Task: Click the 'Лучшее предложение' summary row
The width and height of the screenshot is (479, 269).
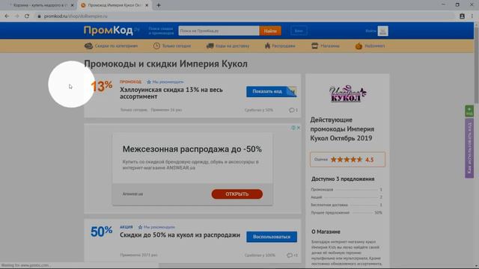Action: click(347, 212)
